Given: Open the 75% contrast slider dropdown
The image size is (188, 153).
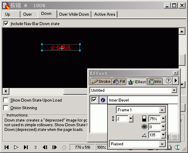Looking at the screenshot, I should [163, 119].
